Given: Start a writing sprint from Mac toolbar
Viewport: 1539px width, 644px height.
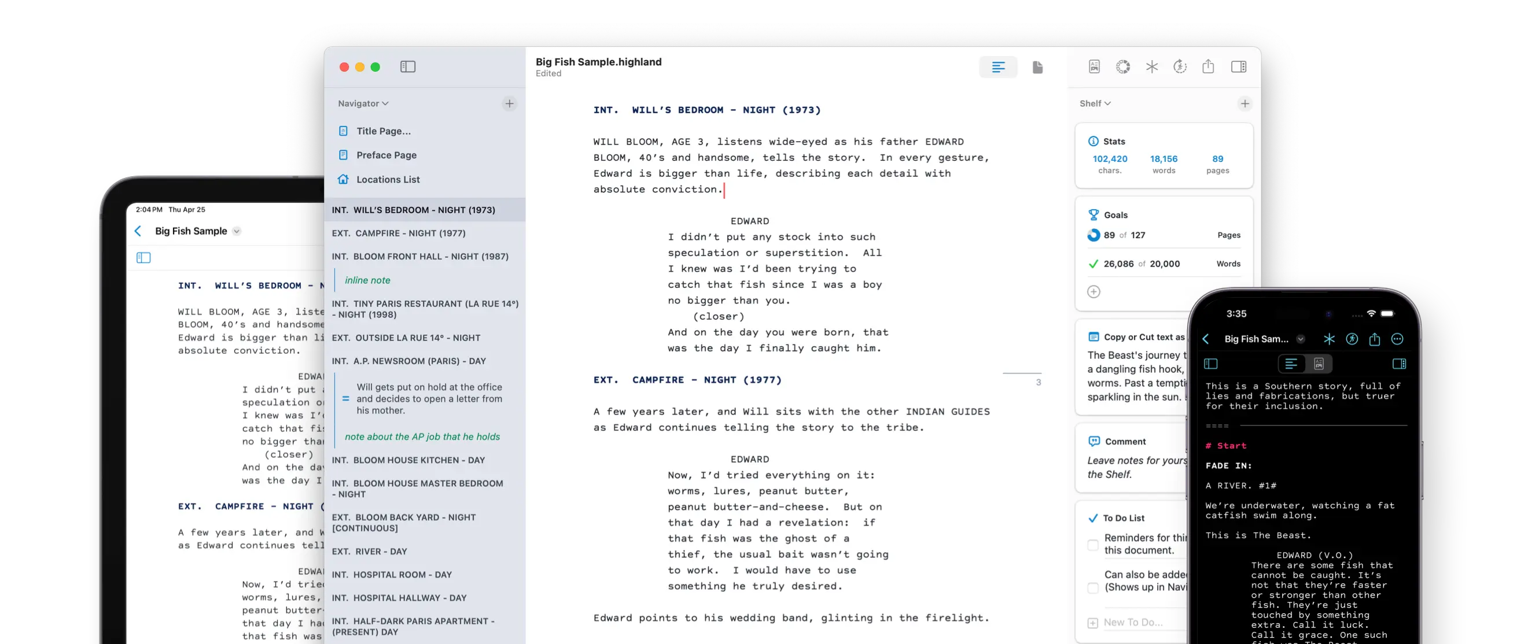Looking at the screenshot, I should click(x=1179, y=67).
